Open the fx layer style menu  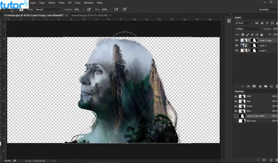249,86
